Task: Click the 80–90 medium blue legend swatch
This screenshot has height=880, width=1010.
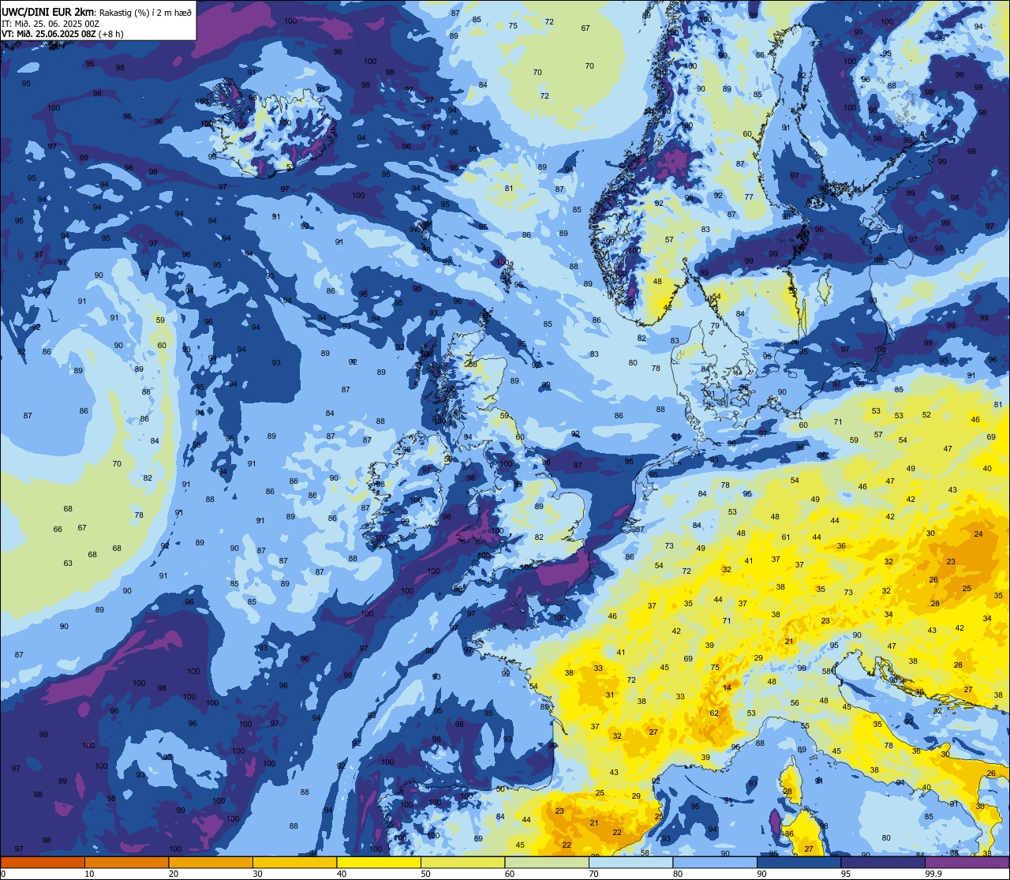Action: (x=715, y=862)
